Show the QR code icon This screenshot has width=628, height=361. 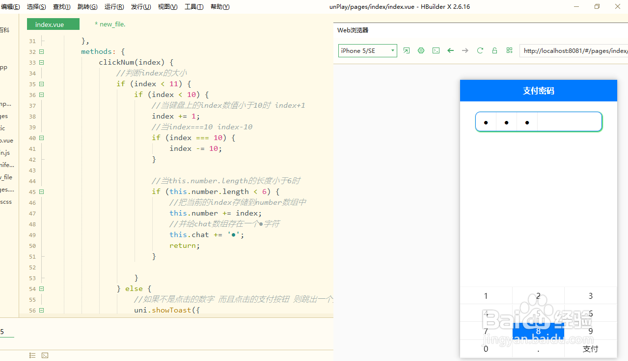click(509, 50)
